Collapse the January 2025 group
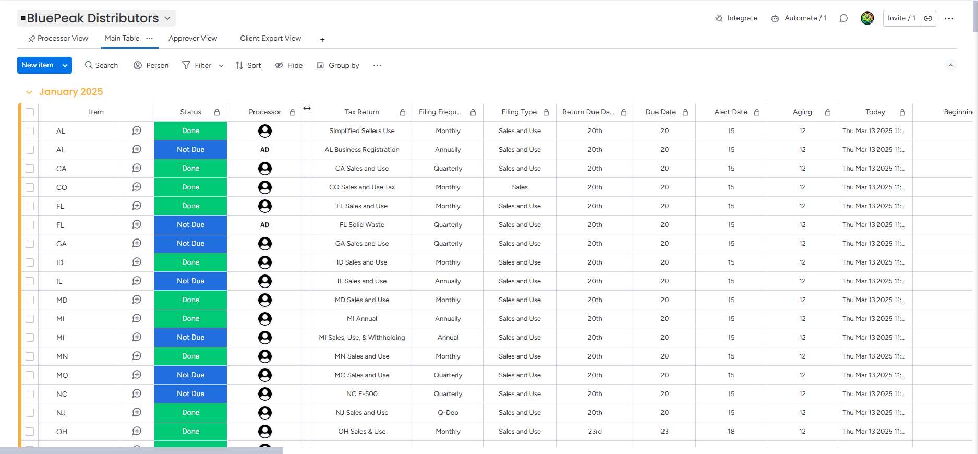Screen dimensions: 978x454 29,92
